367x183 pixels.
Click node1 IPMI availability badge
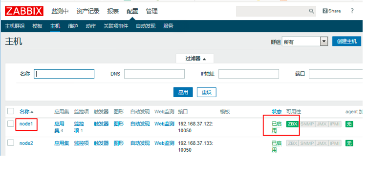pos(335,124)
